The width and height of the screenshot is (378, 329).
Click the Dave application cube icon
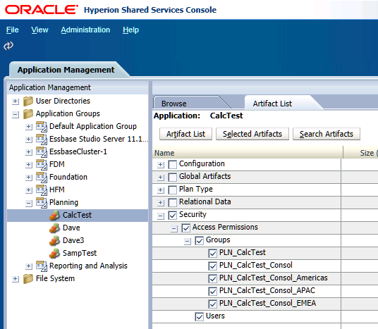coord(54,228)
